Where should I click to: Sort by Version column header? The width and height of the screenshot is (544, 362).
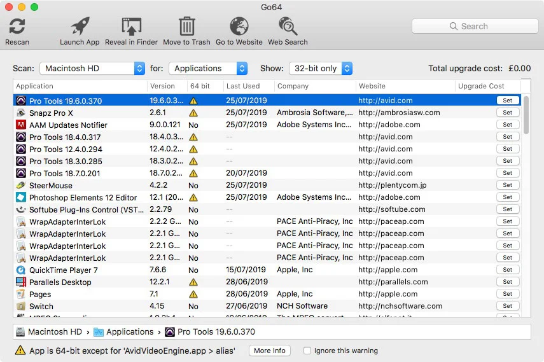tap(167, 86)
